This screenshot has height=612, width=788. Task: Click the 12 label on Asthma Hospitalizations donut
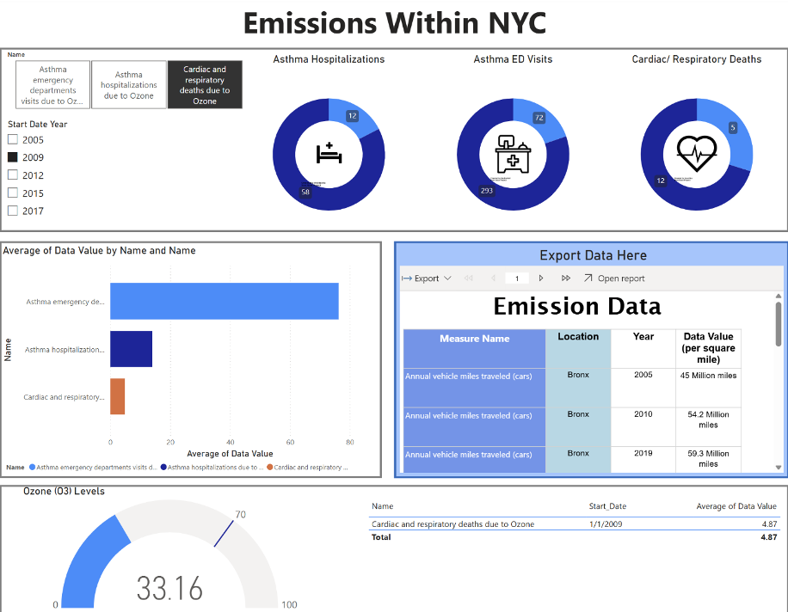[353, 116]
